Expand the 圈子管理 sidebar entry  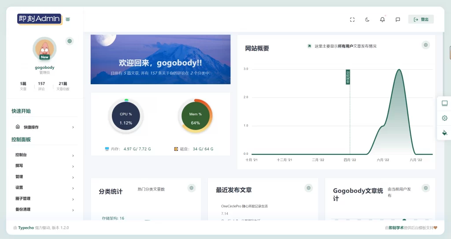click(x=44, y=199)
